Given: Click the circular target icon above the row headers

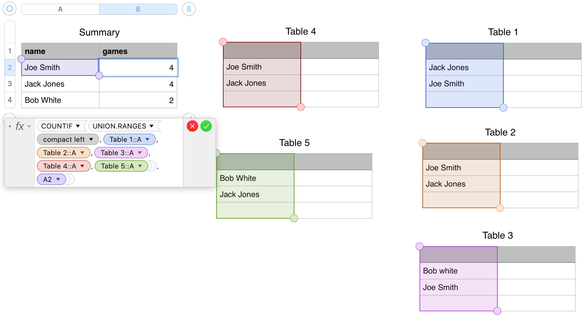Looking at the screenshot, I should pos(9,9).
